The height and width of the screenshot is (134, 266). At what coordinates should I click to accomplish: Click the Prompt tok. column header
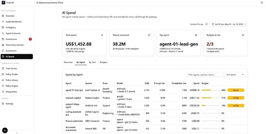(159, 83)
